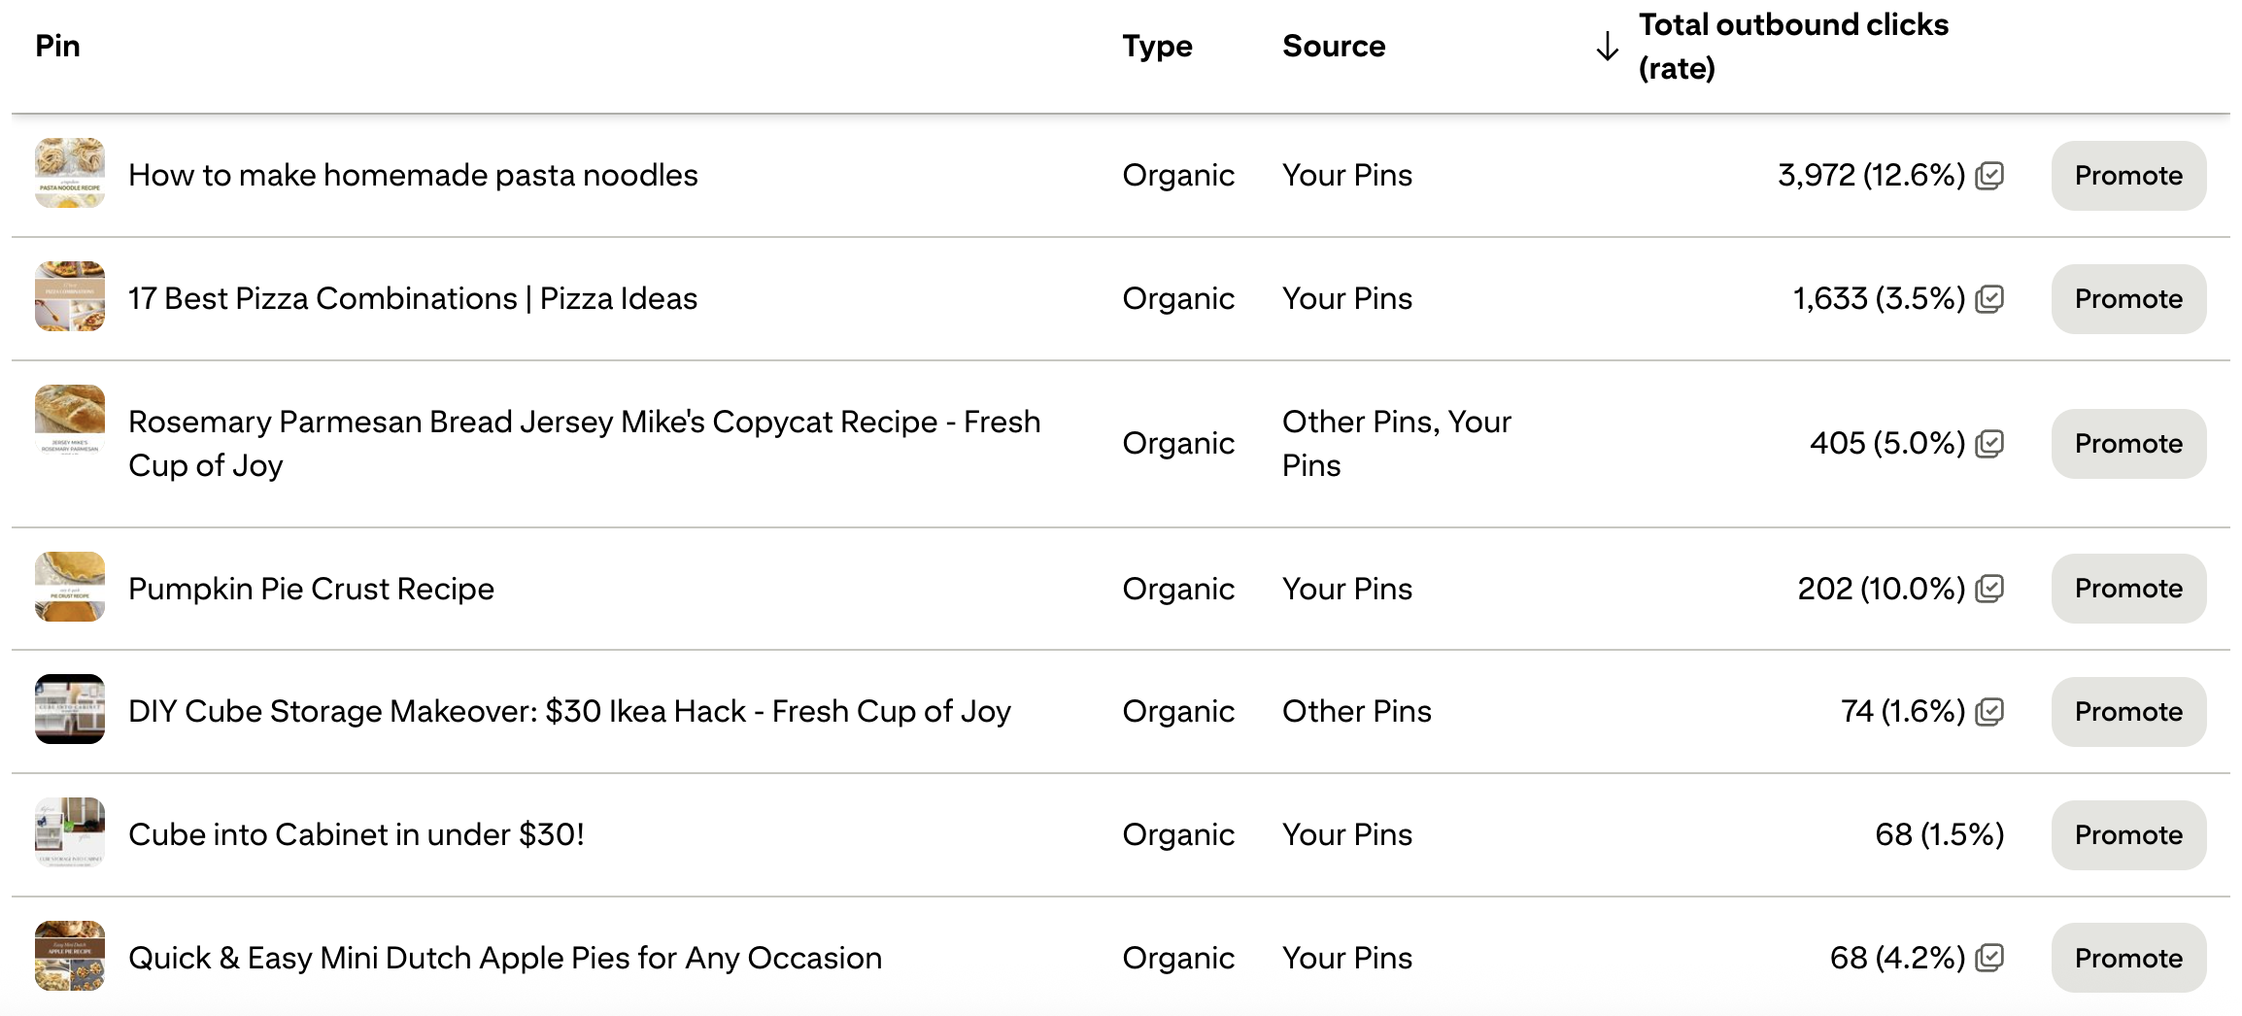Click the multi-pin icon next to 1,633 (3.5%)

[1989, 299]
